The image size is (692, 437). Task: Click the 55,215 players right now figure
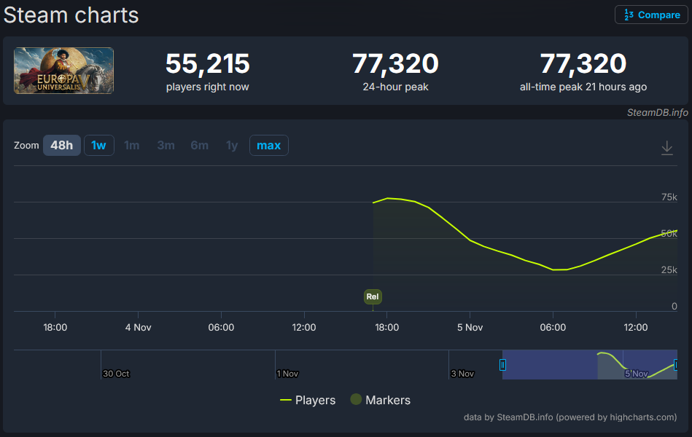pos(207,64)
